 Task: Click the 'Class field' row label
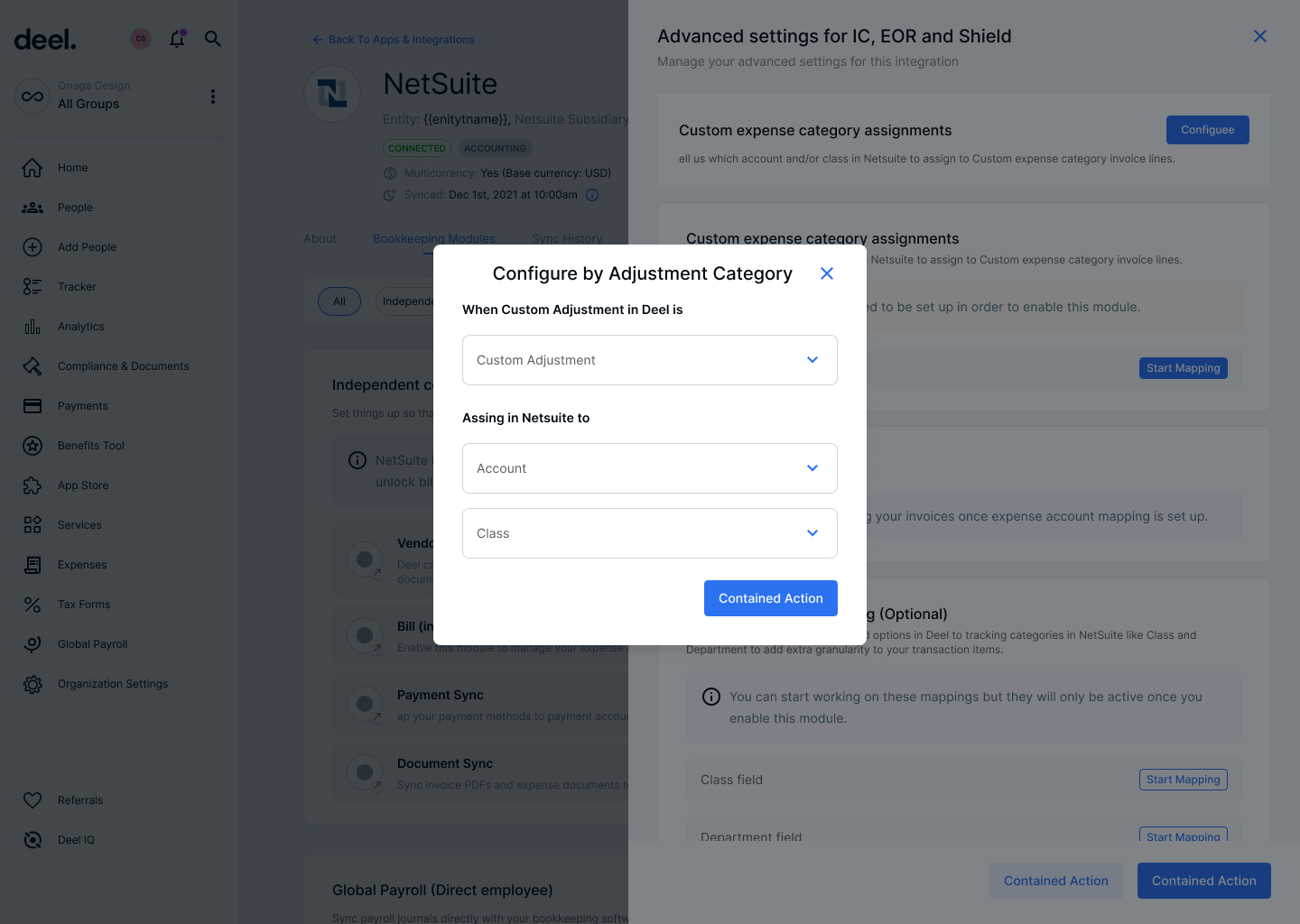coord(731,780)
